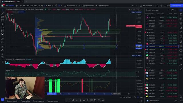Click the 15 Июл '22 time axis marker
This screenshot has width=183, height=103.
pyautogui.click(x=52, y=94)
